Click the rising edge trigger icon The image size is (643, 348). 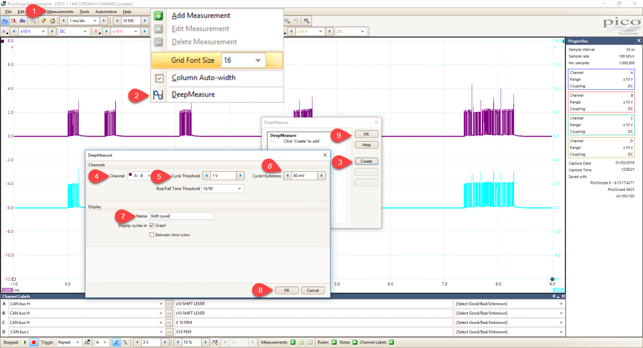(117, 342)
